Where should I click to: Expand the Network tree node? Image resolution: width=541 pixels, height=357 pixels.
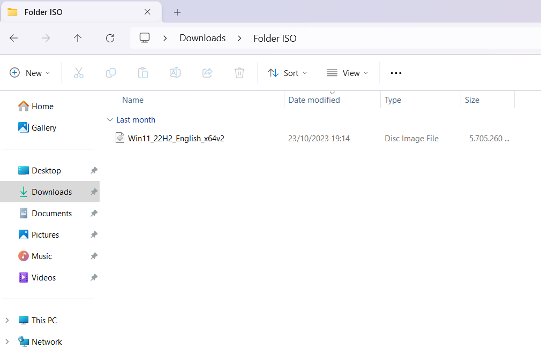7,342
